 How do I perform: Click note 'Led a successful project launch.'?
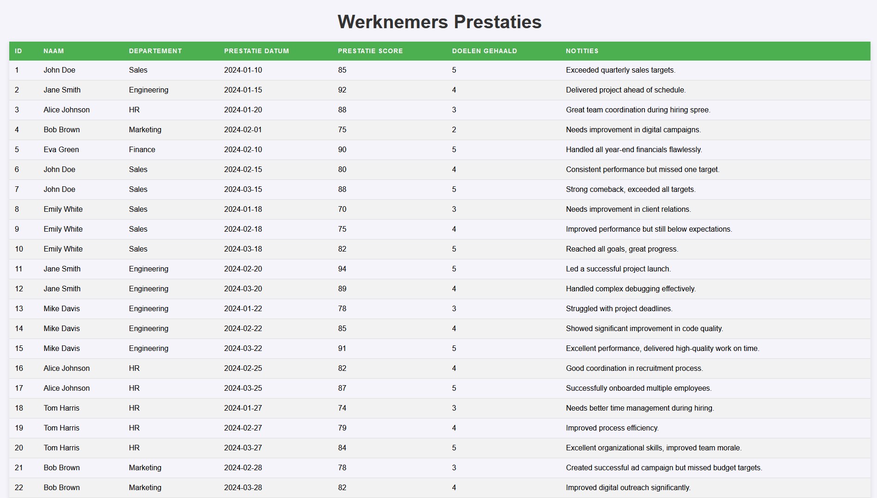[x=618, y=269]
